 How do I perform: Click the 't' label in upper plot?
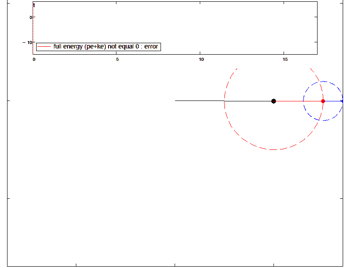(x=34, y=5)
